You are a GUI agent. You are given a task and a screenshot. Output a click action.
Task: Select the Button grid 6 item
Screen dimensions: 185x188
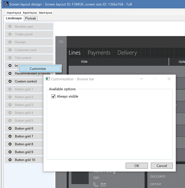click(x=24, y=128)
